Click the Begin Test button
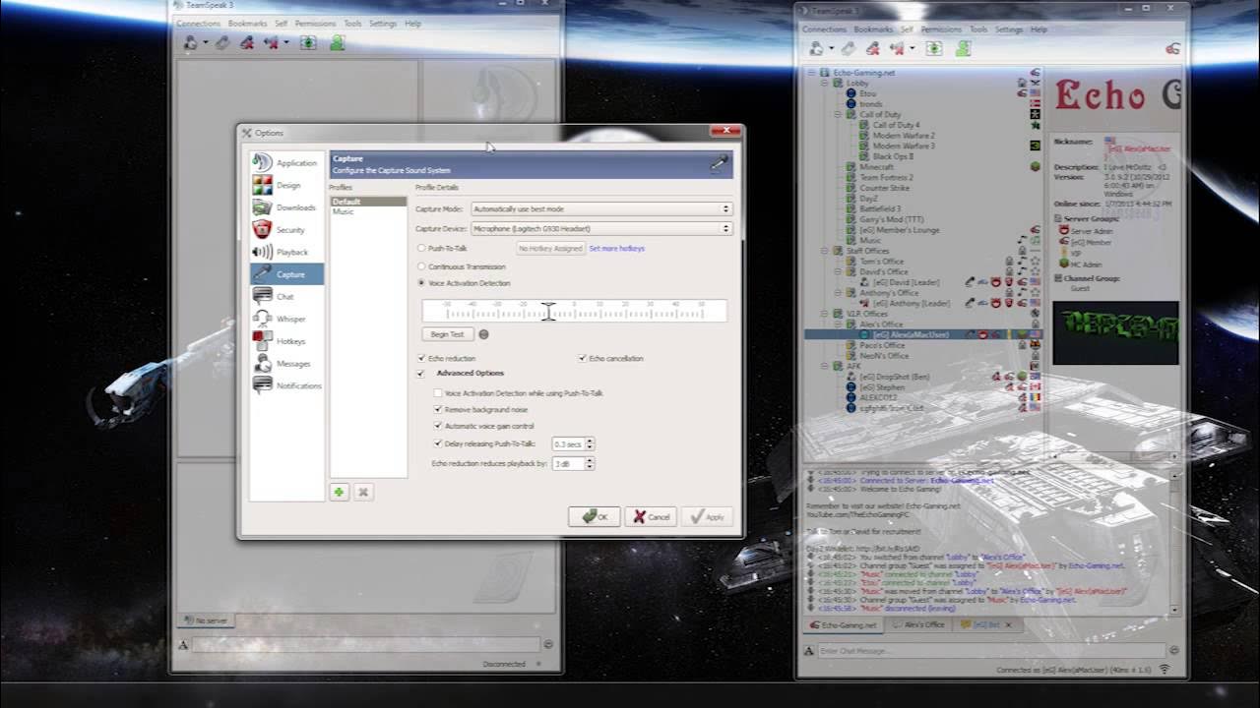 click(x=447, y=334)
